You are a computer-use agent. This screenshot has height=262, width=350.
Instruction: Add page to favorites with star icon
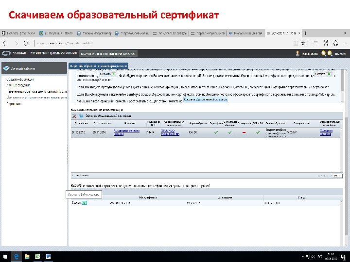pyautogui.click(x=303, y=43)
